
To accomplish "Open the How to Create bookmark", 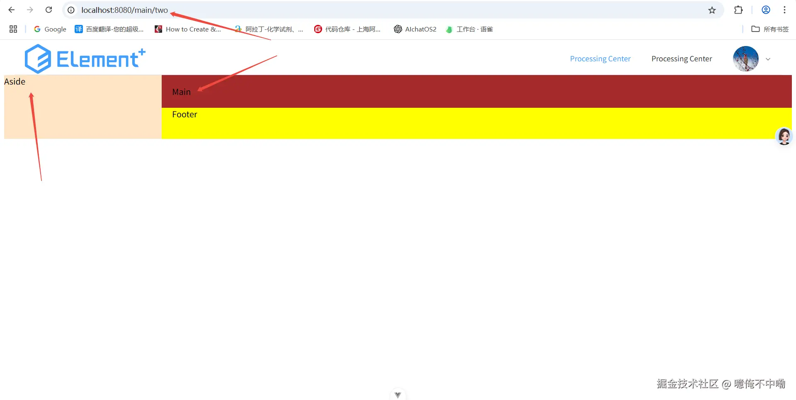I will tap(188, 29).
